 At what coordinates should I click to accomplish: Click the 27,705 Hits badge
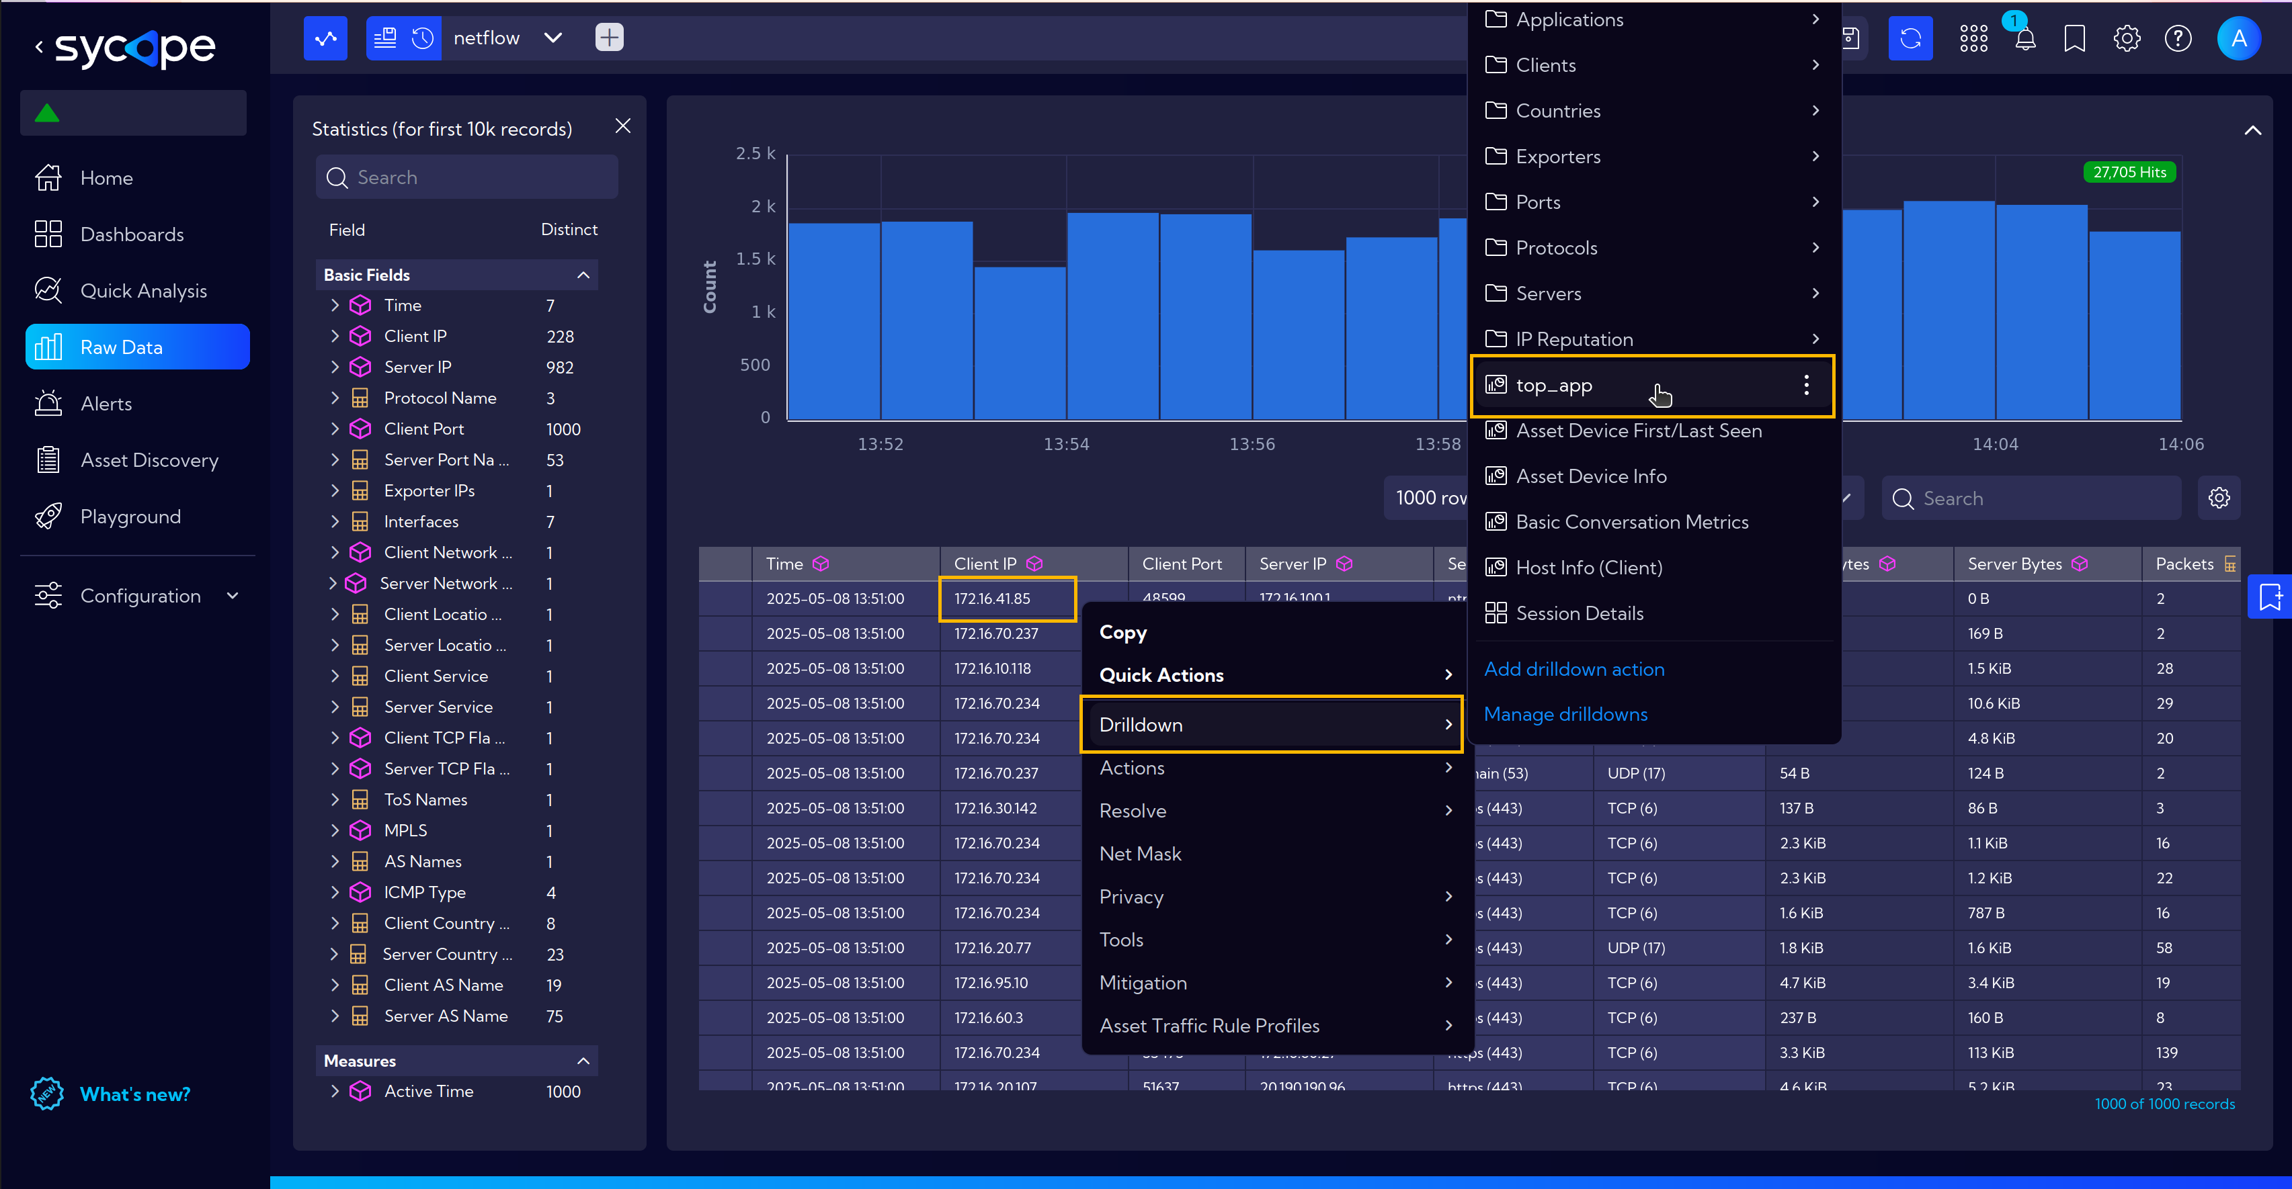pyautogui.click(x=2129, y=173)
